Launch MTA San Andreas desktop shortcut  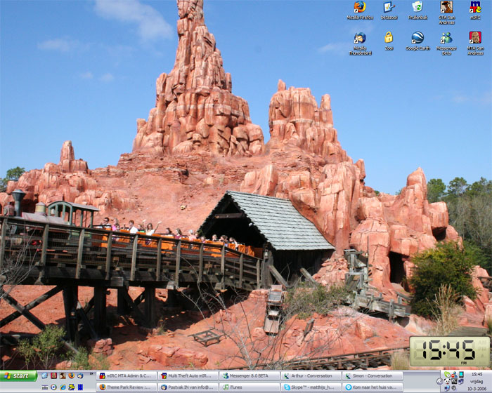tap(475, 44)
